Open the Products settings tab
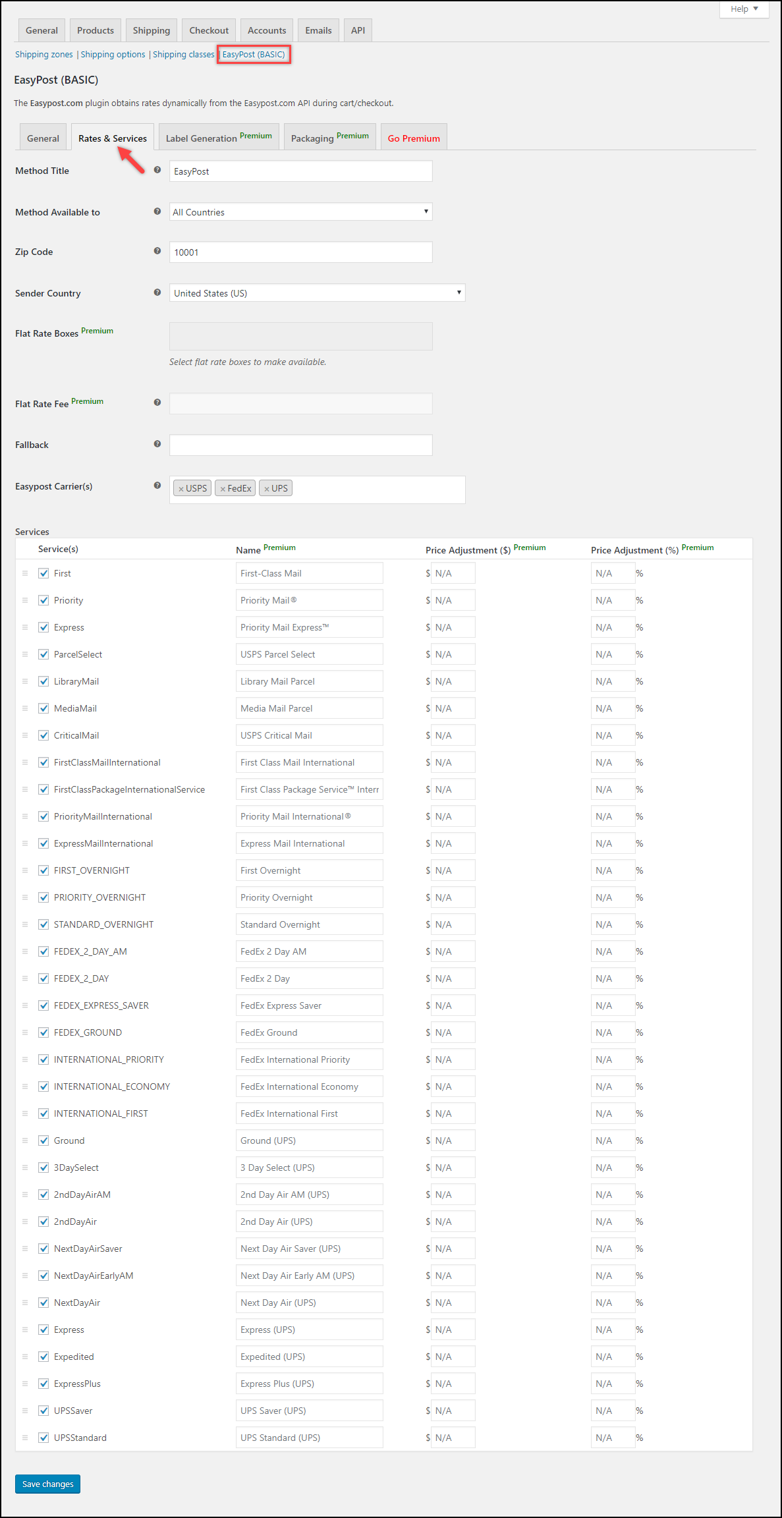Screen dimensions: 782x1518 96,30
